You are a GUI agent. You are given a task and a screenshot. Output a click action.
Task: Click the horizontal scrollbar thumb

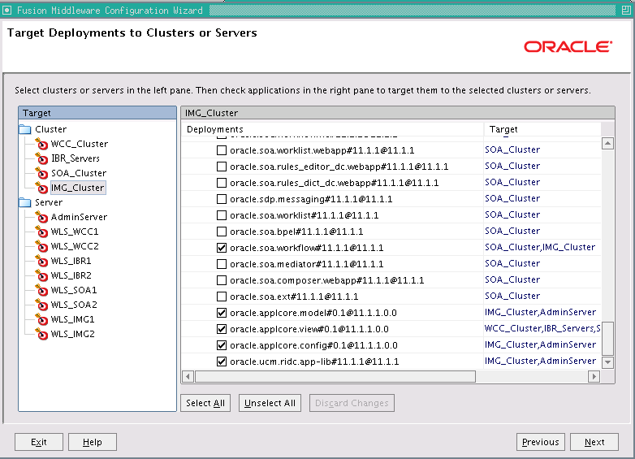click(335, 376)
